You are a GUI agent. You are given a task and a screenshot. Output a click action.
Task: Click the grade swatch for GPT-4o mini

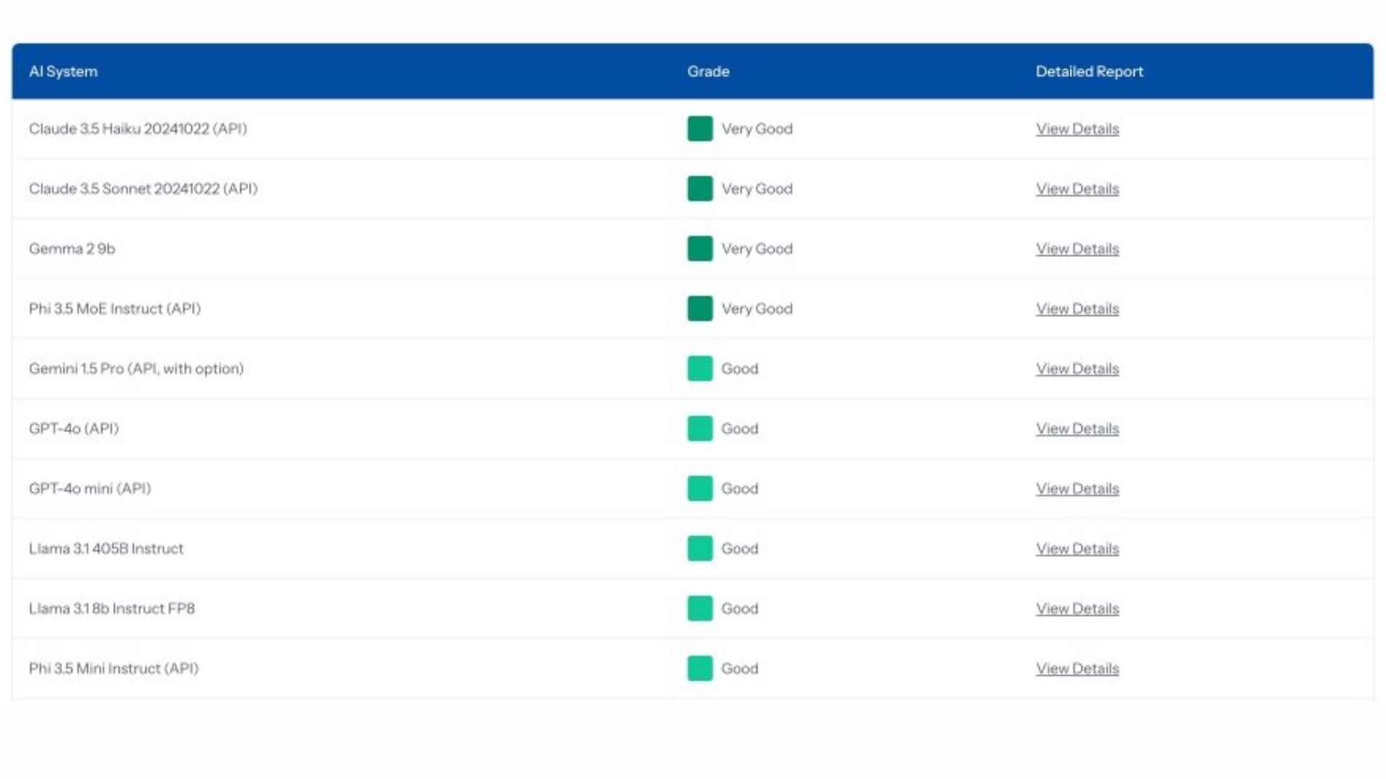coord(699,488)
